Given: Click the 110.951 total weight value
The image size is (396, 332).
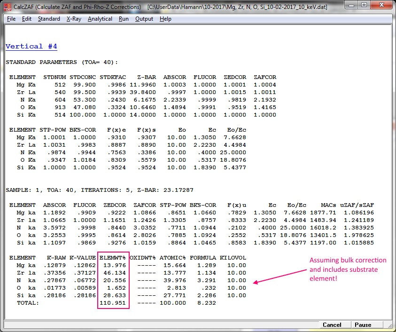Looking at the screenshot, I should (113, 303).
